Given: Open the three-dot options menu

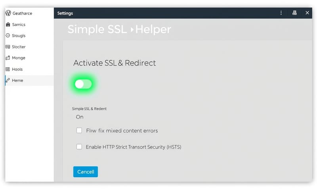Looking at the screenshot, I should (281, 13).
